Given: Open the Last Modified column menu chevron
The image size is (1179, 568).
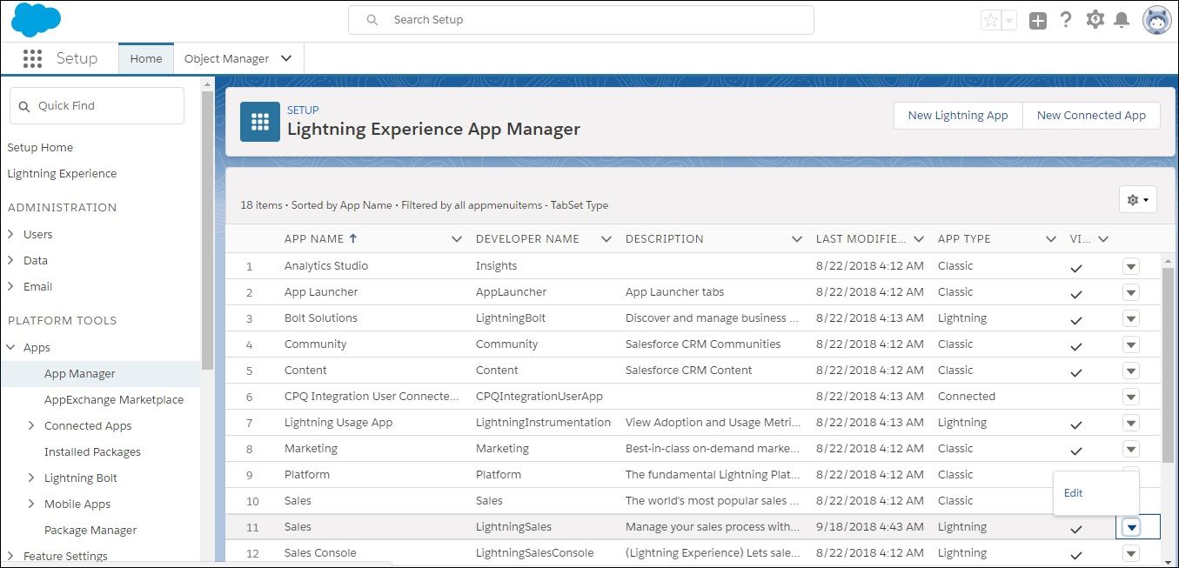Looking at the screenshot, I should 919,239.
